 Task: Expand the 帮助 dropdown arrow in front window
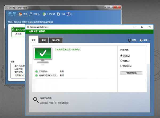pyautogui.click(x=149, y=40)
